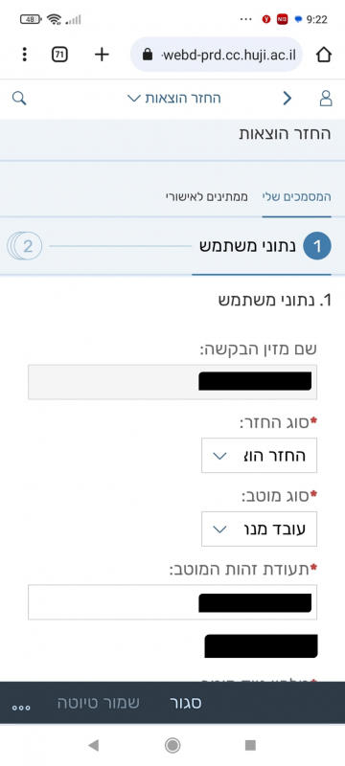Switch to ממתינים לאישורי tab
This screenshot has width=345, height=766.
207,197
